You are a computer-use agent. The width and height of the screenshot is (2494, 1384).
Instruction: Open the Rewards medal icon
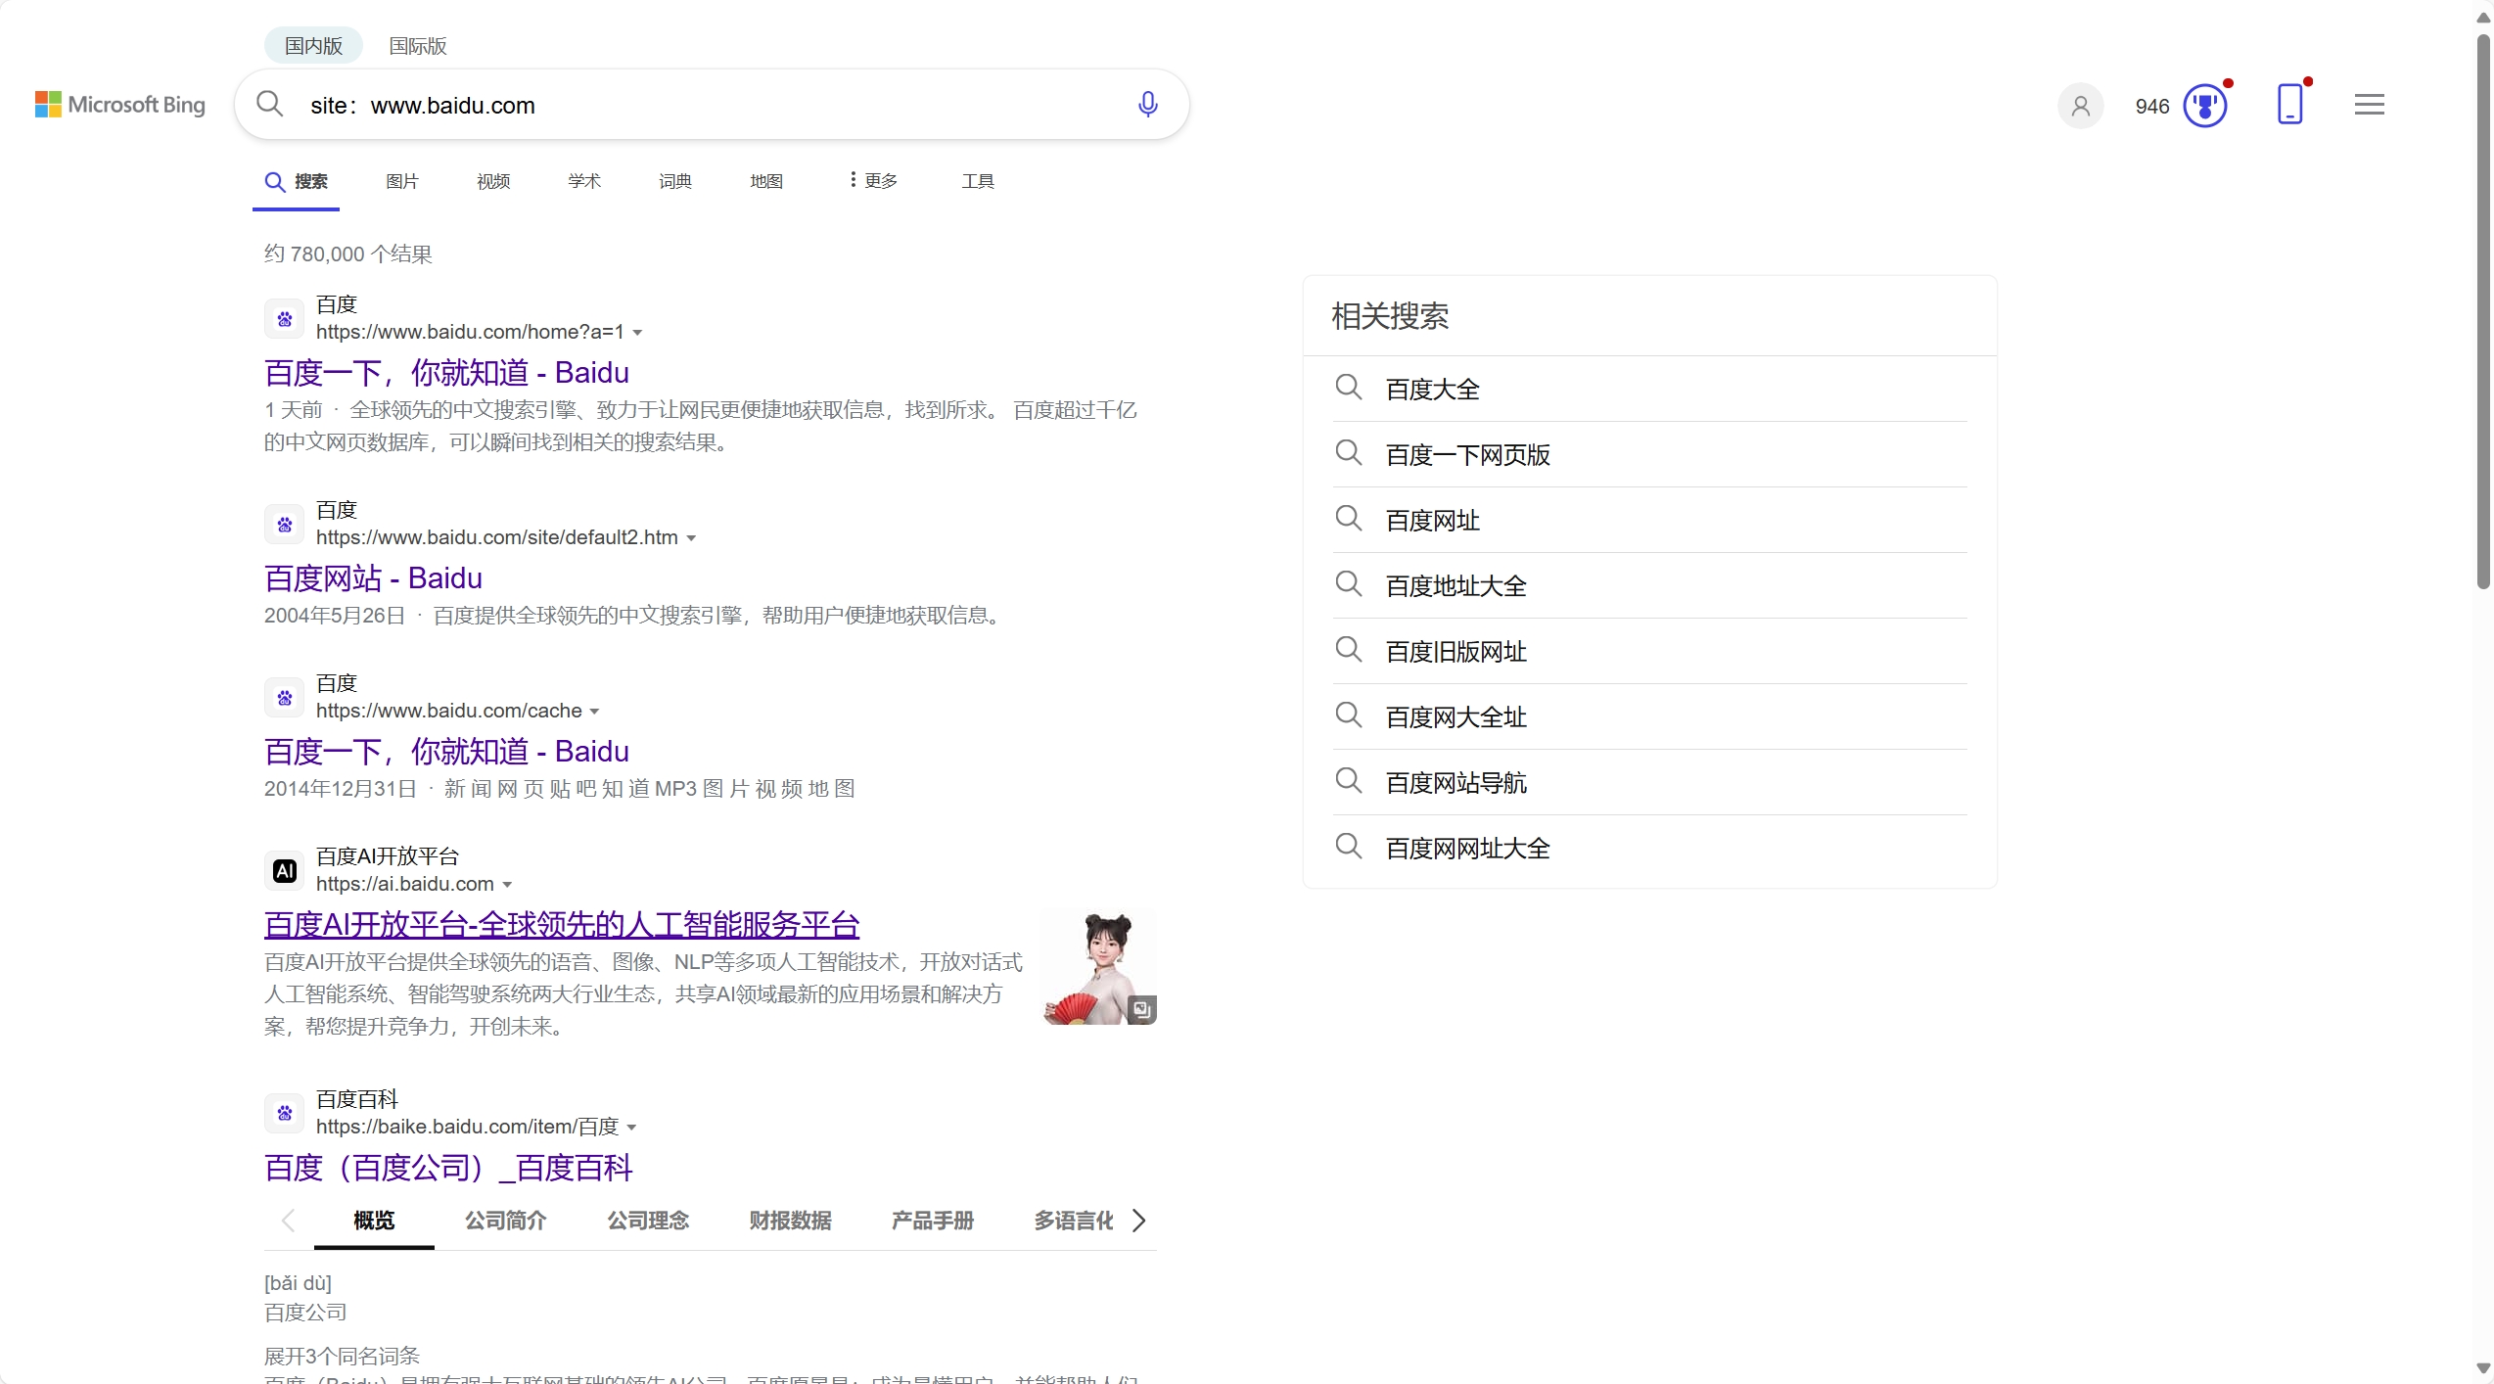(x=2205, y=106)
